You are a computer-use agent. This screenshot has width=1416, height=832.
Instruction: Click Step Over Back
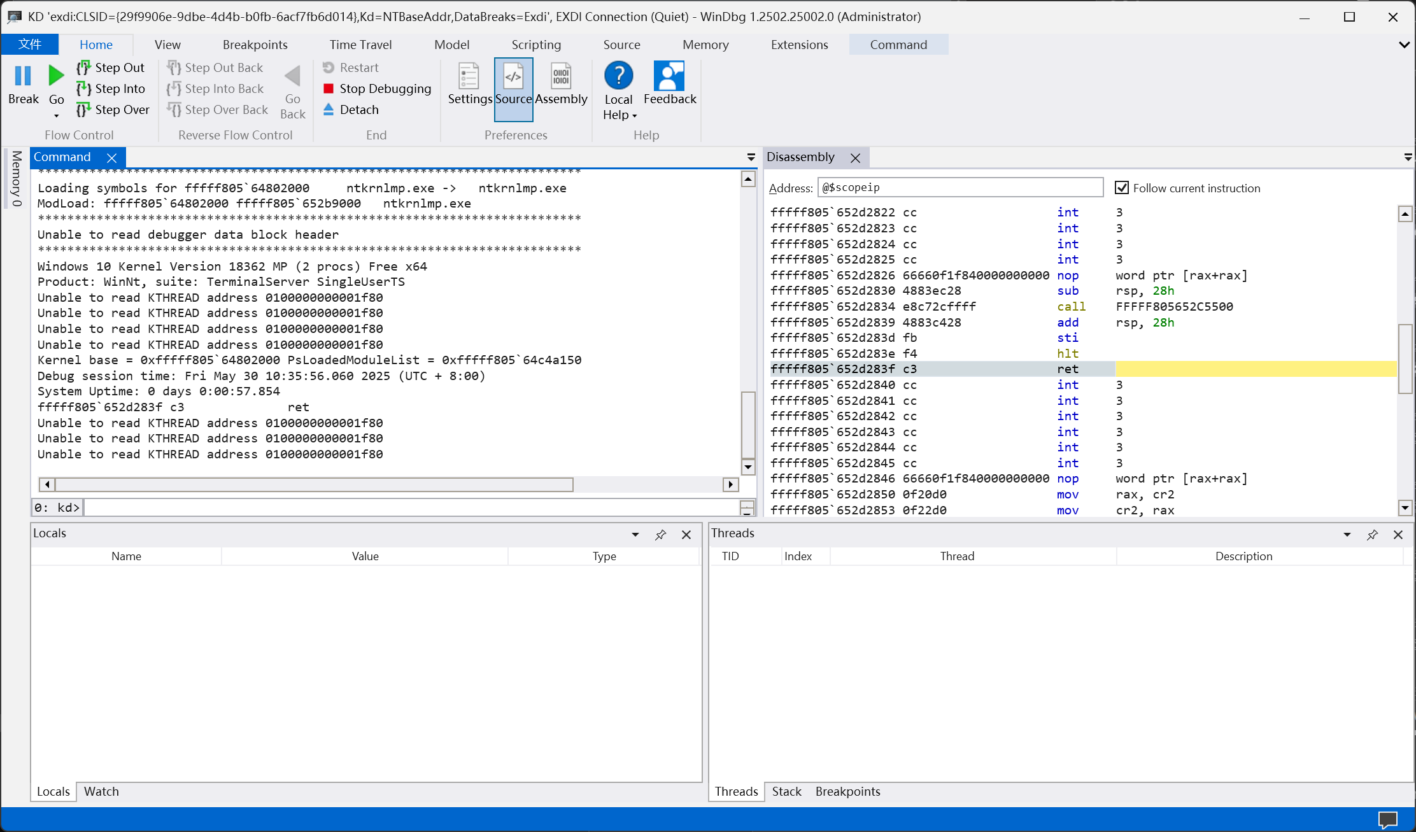click(x=218, y=109)
